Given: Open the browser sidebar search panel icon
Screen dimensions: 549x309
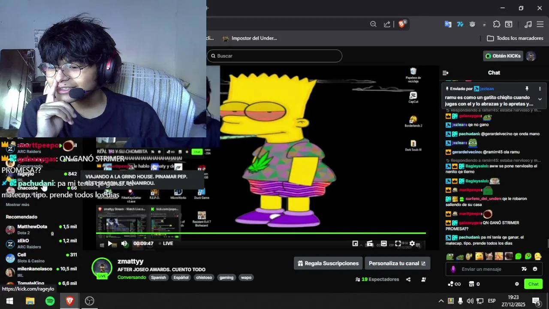Looking at the screenshot, I should coord(509,24).
